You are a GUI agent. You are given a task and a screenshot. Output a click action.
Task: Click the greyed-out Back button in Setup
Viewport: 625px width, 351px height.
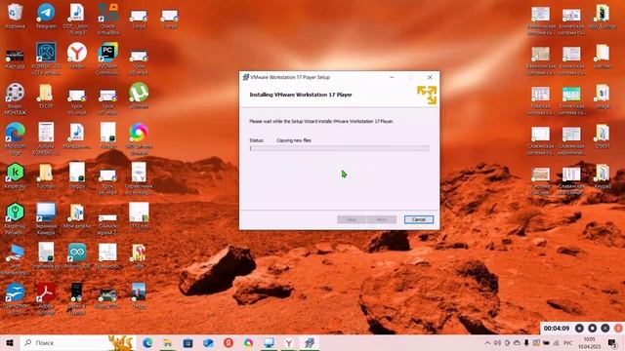click(x=352, y=219)
